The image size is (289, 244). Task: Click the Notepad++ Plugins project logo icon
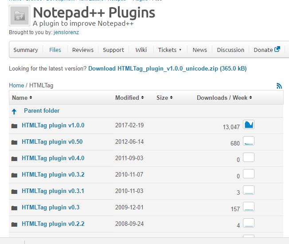coord(20,16)
